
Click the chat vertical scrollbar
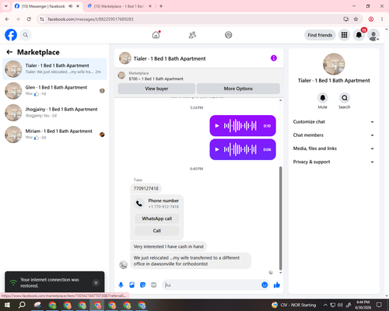[280, 218]
